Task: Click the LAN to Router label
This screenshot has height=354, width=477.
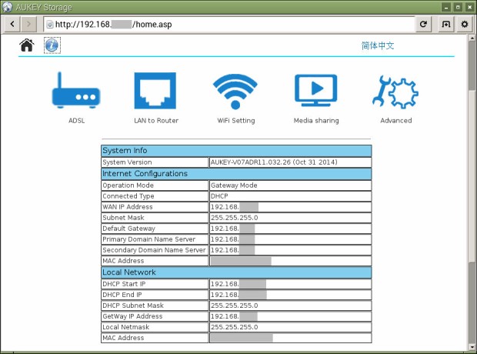Action: coord(156,121)
